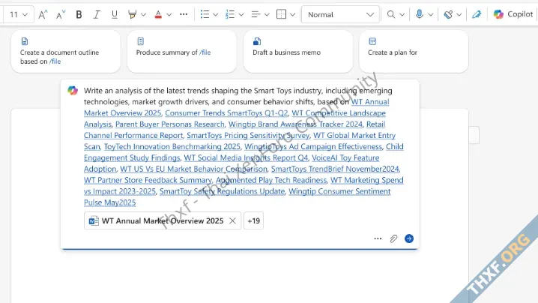The height and width of the screenshot is (303, 538).
Task: Click the plan card calendar icon
Action: click(372, 41)
